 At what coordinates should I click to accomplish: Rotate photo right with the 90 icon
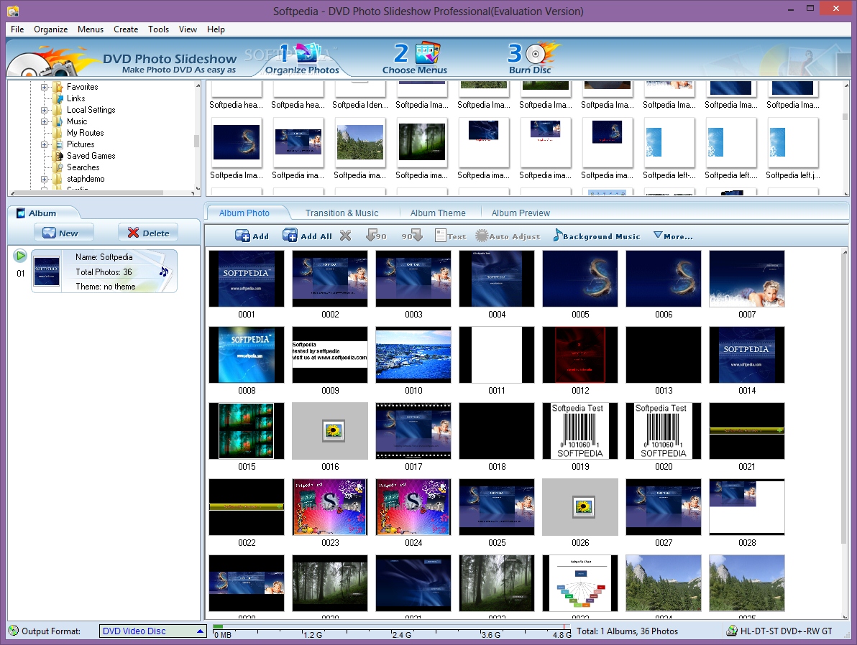(x=412, y=236)
